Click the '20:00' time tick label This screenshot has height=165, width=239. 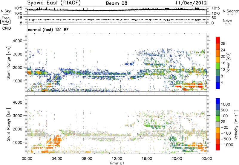point(177,159)
